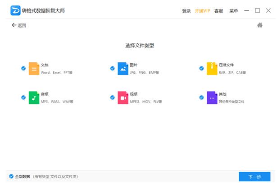Click the 下一步 next step button
Image resolution: width=277 pixels, height=183 pixels.
point(254,177)
